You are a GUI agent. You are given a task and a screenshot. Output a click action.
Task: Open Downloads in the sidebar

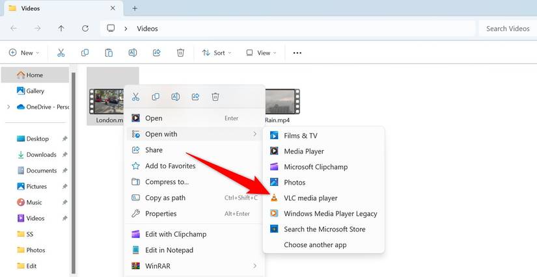[35, 155]
